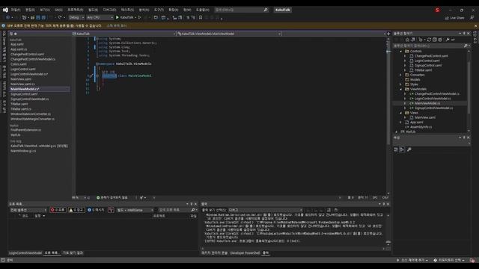Click the notification icon in status bar corner

coord(472,260)
